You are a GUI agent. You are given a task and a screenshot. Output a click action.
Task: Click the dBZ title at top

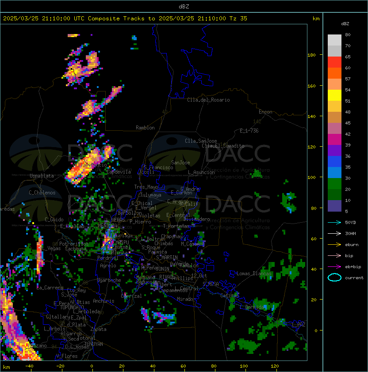[x=184, y=6]
